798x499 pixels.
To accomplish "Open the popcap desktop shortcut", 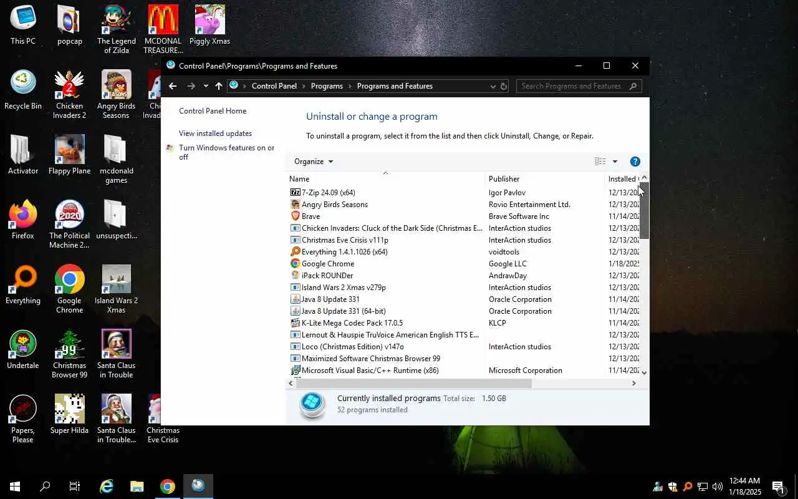I will [69, 26].
